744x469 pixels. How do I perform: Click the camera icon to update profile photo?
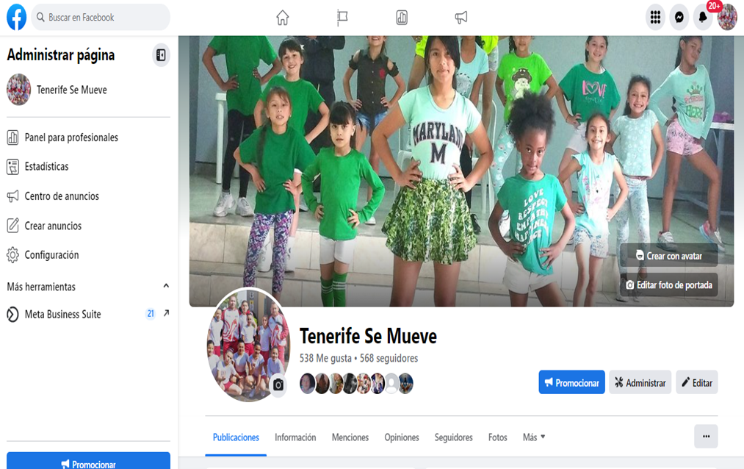click(x=277, y=384)
